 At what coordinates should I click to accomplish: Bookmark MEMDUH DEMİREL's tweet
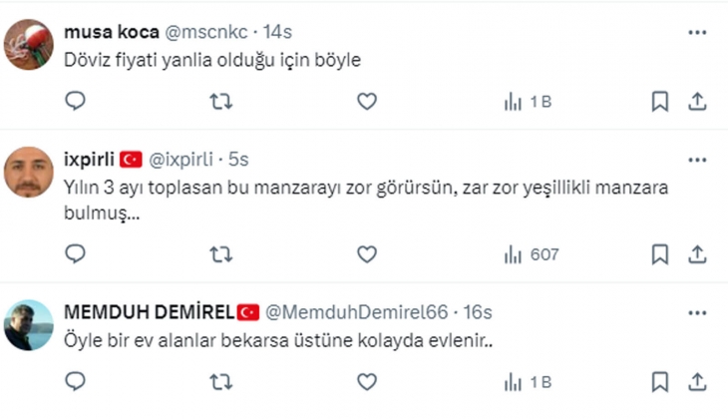tap(659, 381)
